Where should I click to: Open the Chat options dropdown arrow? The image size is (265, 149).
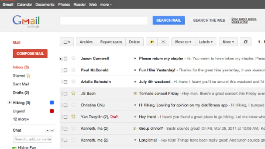click(48, 130)
